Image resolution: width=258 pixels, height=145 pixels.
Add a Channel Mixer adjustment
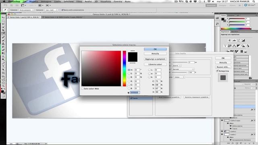coord(248,46)
